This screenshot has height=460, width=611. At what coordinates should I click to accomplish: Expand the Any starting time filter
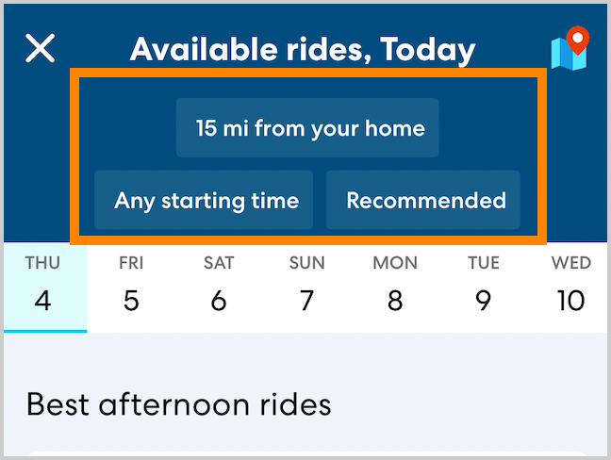coord(204,200)
